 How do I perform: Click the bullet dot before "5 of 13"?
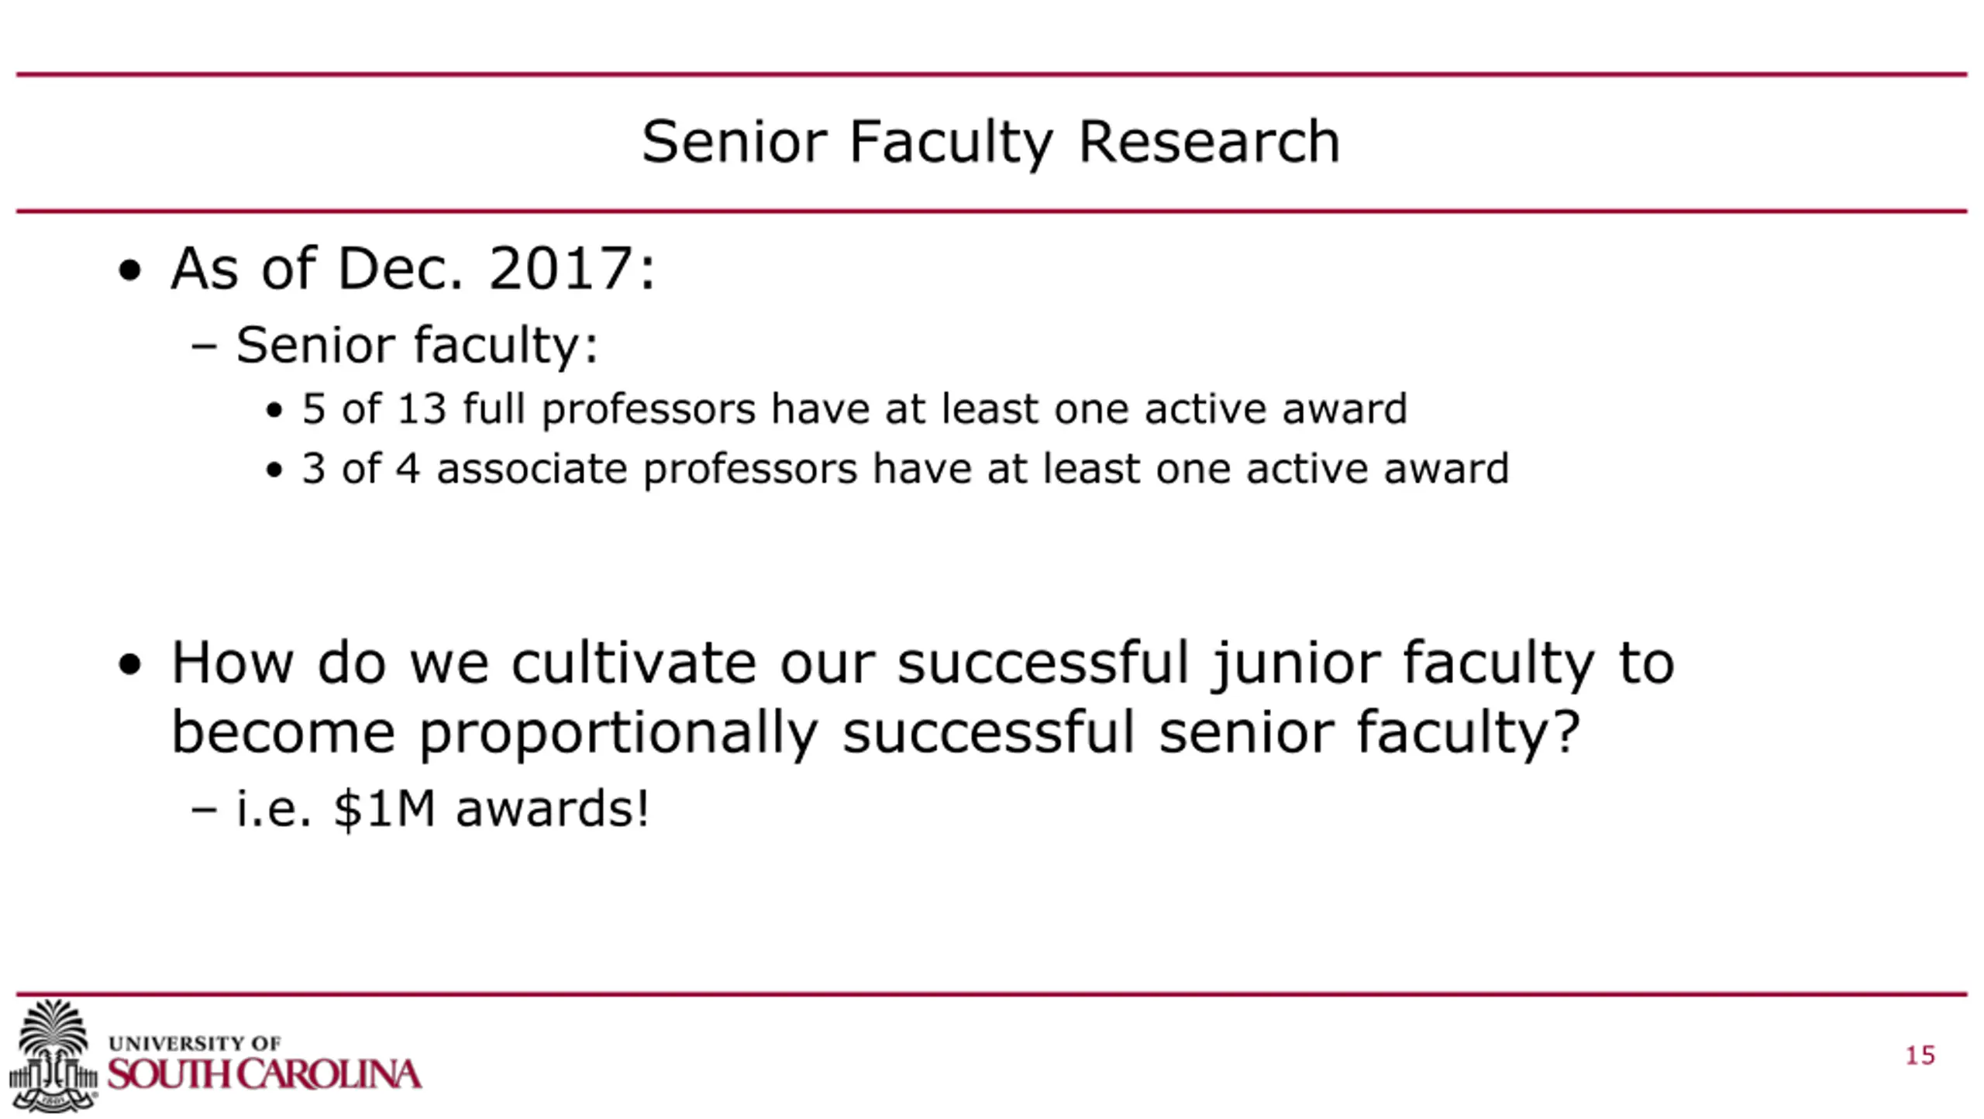coord(274,411)
